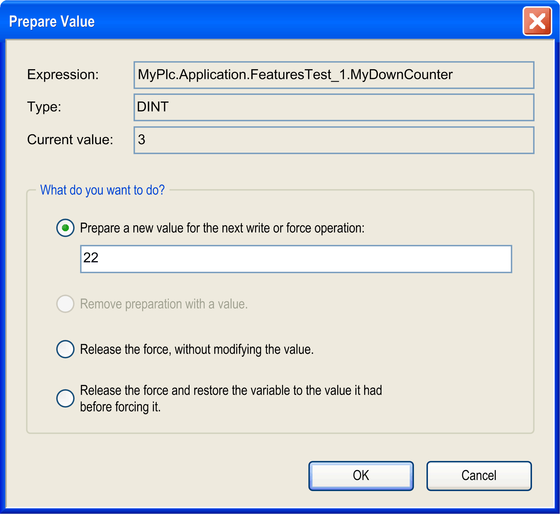Select the greyed 'Remove preparation' radio button
The width and height of the screenshot is (560, 514).
coord(65,304)
